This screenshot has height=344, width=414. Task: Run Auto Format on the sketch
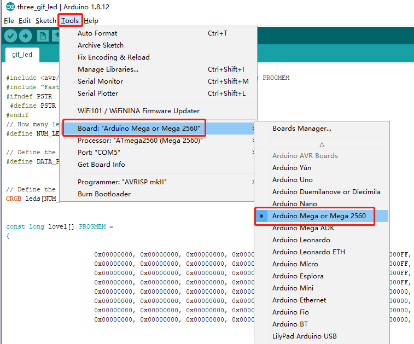click(97, 33)
